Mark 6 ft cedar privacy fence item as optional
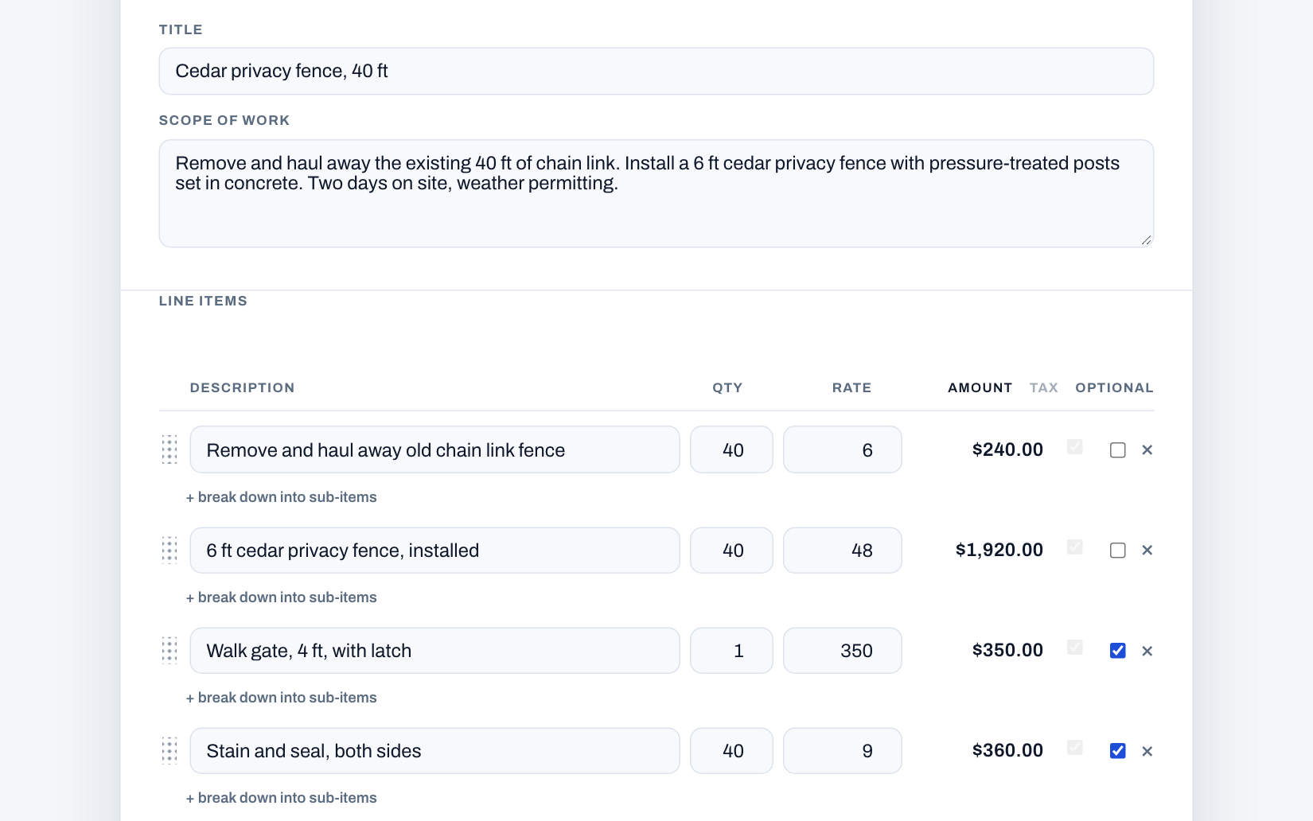 pyautogui.click(x=1118, y=551)
